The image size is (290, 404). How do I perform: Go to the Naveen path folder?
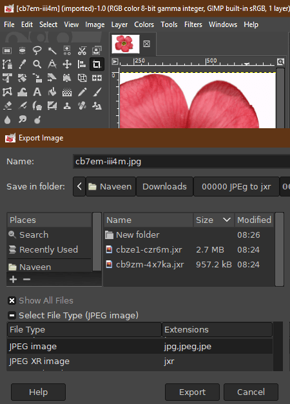coord(110,186)
